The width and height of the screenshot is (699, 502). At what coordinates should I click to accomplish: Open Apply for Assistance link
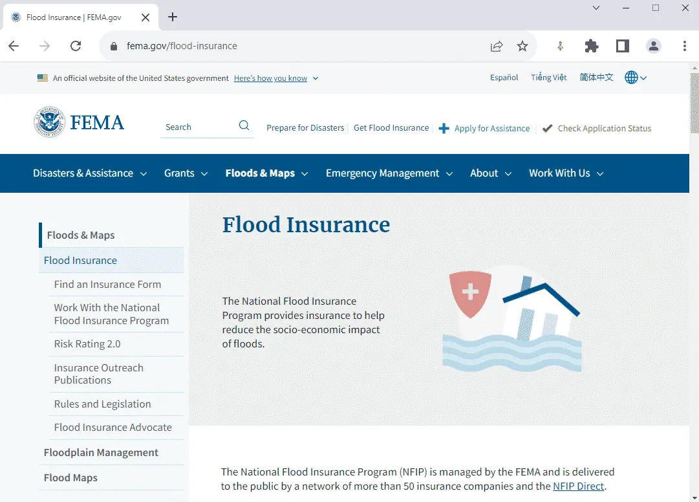coord(492,128)
